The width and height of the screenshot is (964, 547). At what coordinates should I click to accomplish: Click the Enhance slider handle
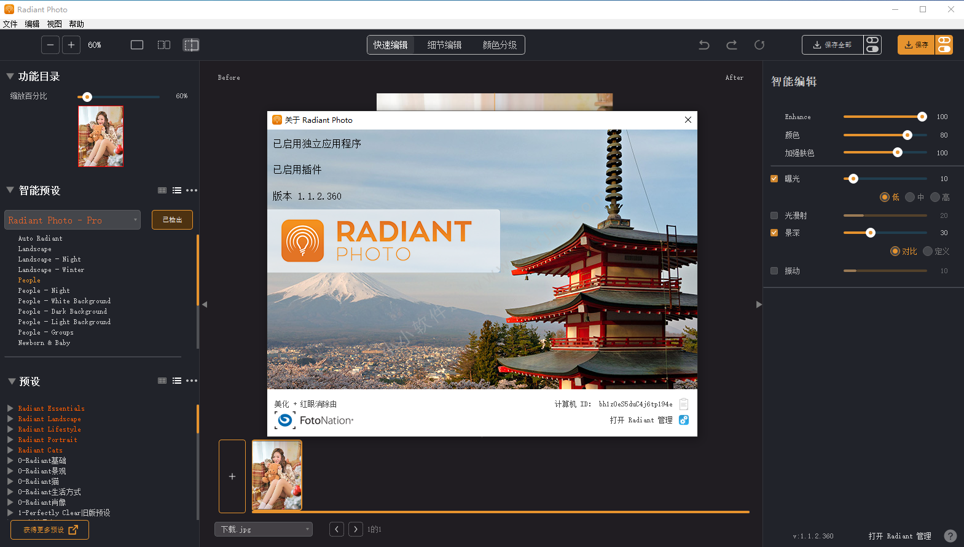[x=922, y=117]
